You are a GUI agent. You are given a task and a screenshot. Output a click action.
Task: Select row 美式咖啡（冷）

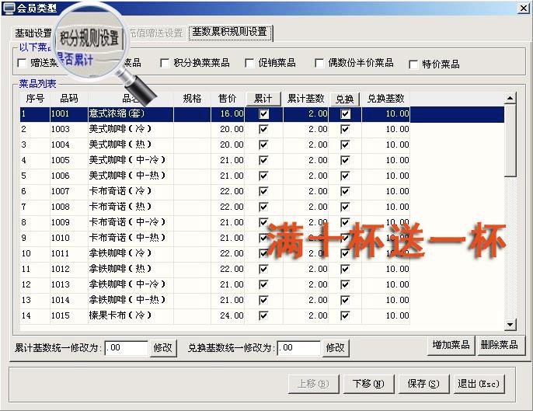[x=214, y=129]
